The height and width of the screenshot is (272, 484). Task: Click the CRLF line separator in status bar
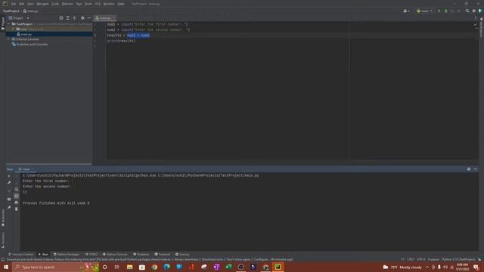click(411, 259)
